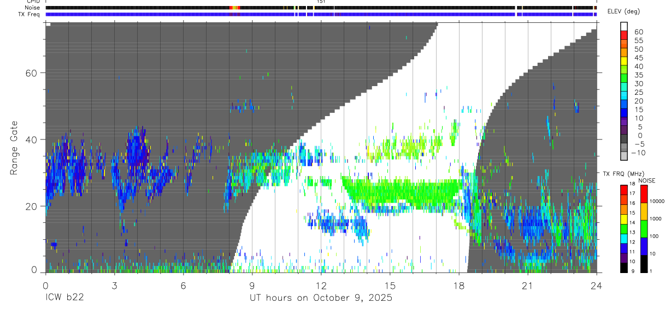The width and height of the screenshot is (671, 309).
Task: Click the '55' label on the ELEV color bar
Action: pyautogui.click(x=638, y=41)
